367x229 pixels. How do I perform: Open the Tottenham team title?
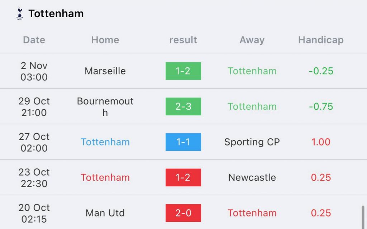click(56, 14)
